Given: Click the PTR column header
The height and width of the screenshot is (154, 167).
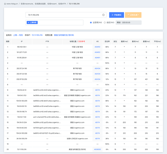Looking at the screenshot, I should coord(47,41).
